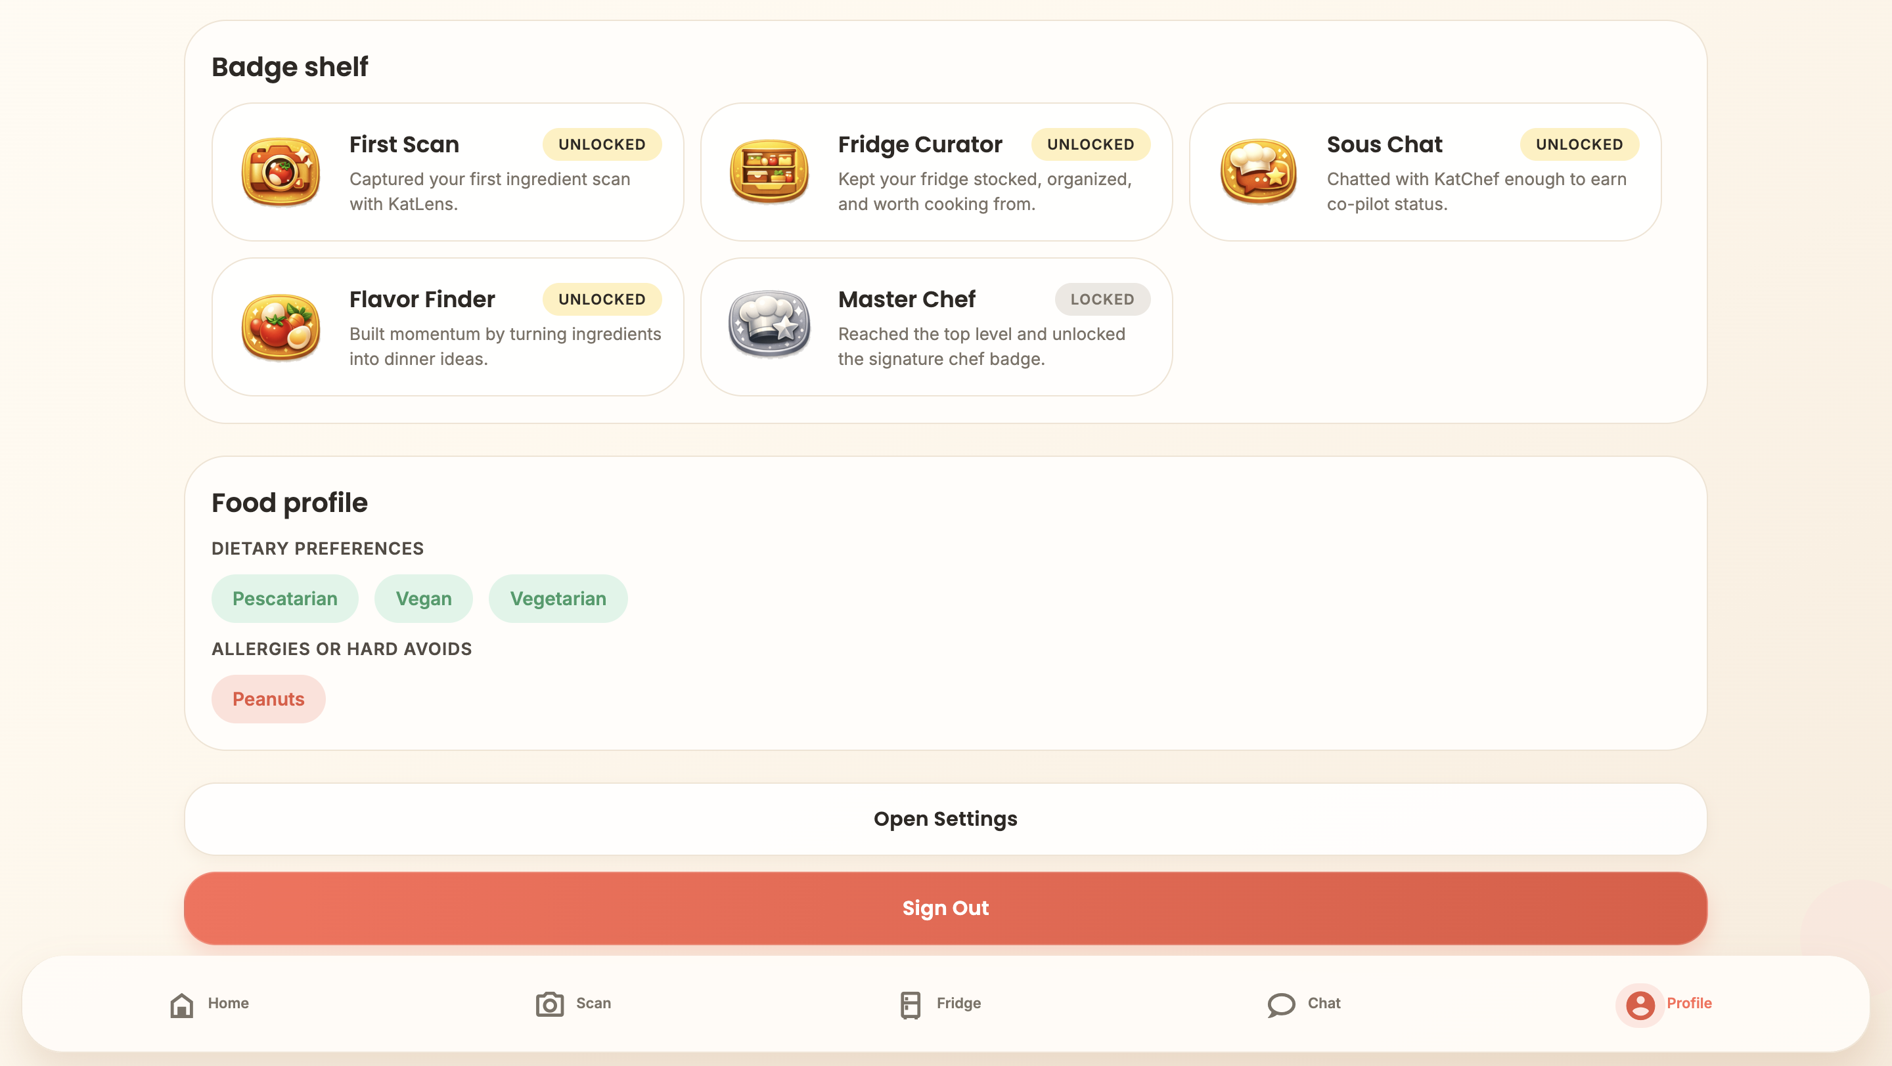Click the Sous Chat badge icon
This screenshot has width=1892, height=1066.
[1257, 172]
